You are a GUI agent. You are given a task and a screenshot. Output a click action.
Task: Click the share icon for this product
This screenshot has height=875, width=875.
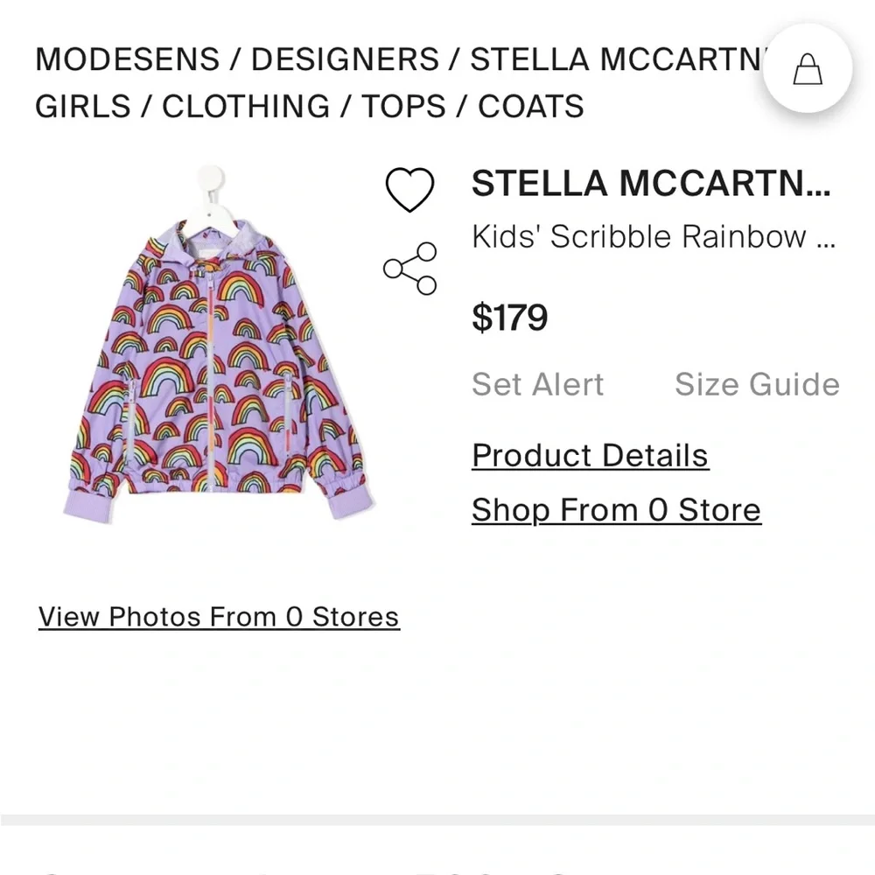pyautogui.click(x=409, y=267)
